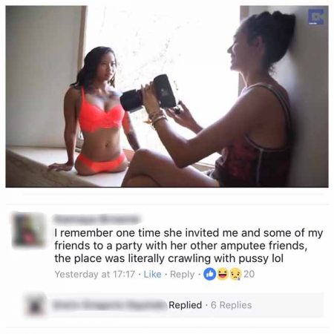Viewport: 334px width, 334px height.
Task: Click the blue thumbs-up reaction icon
Action: tap(209, 275)
